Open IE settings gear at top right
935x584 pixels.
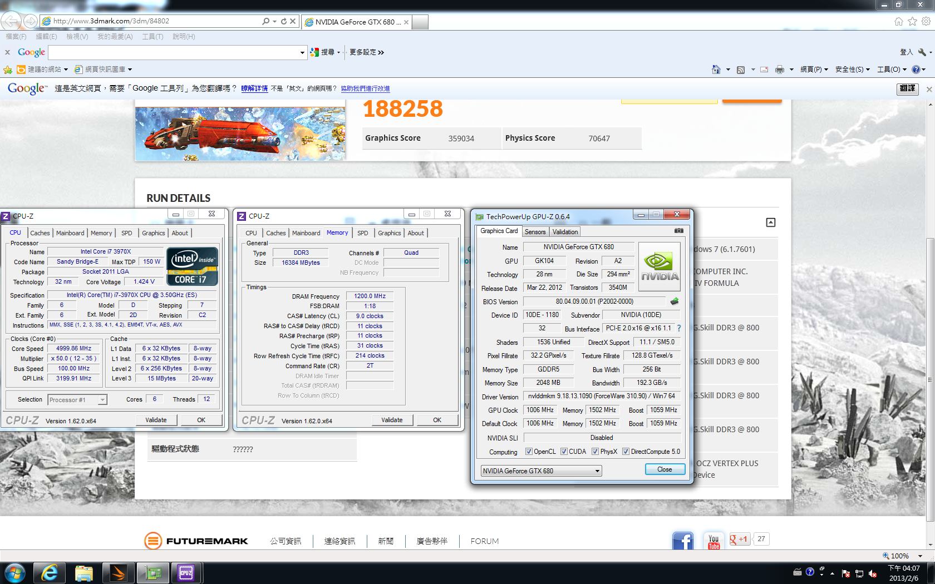pyautogui.click(x=926, y=21)
